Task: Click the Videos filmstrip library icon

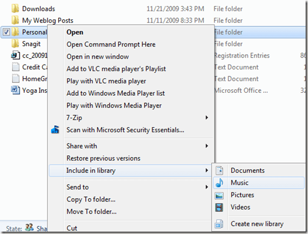Action: click(219, 208)
